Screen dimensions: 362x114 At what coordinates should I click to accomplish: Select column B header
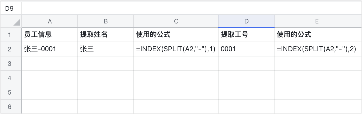click(106, 22)
